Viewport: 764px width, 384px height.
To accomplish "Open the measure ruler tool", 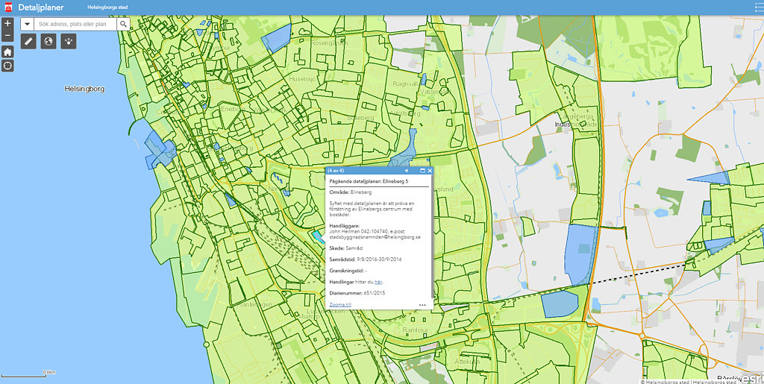I will tap(28, 41).
